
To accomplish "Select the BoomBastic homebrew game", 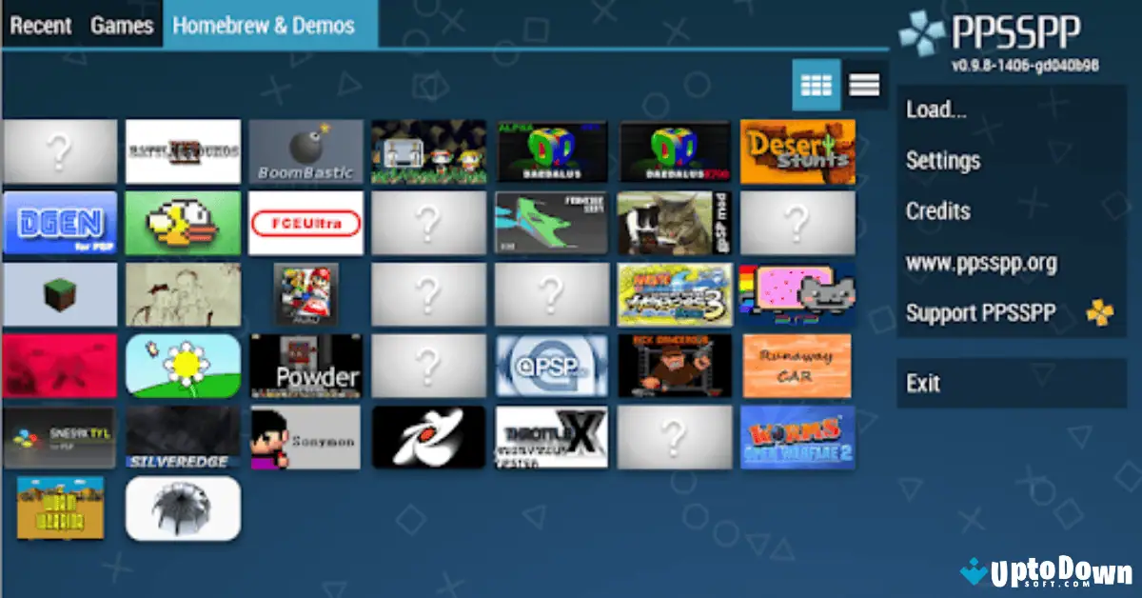I will click(305, 151).
